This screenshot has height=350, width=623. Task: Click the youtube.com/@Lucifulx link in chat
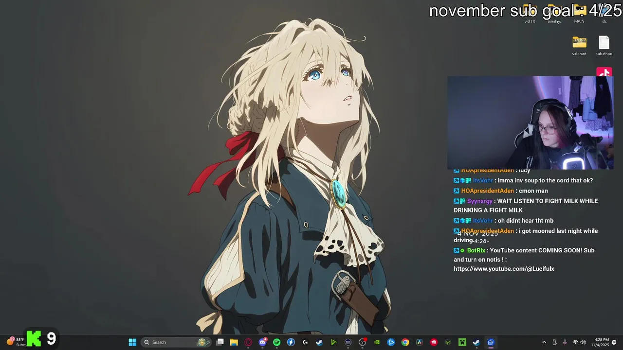(x=504, y=269)
